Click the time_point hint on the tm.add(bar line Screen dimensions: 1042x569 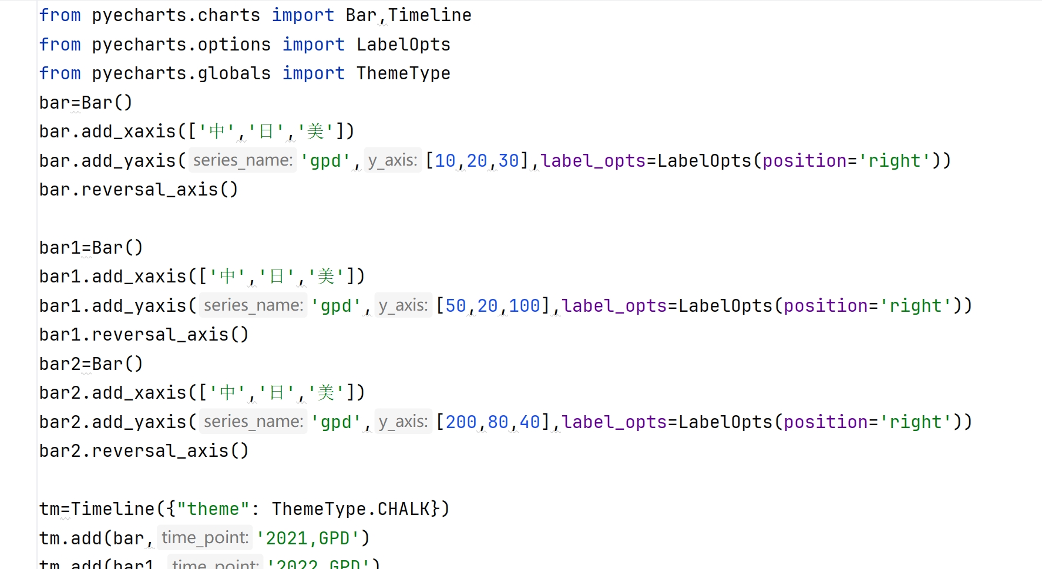pos(205,538)
